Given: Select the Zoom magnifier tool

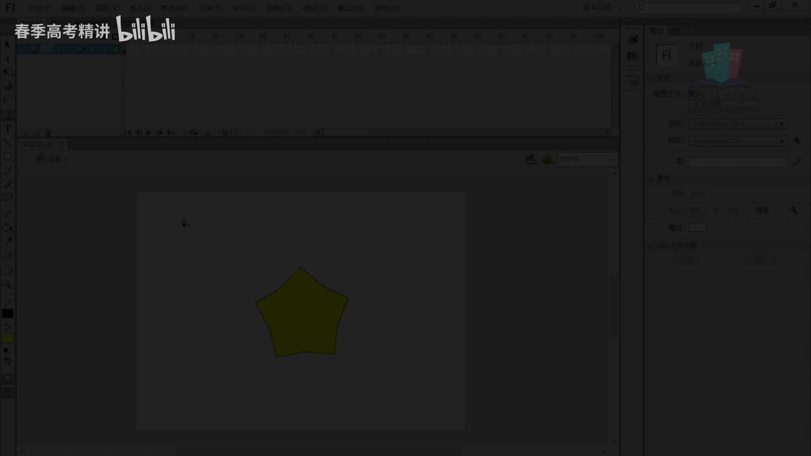Looking at the screenshot, I should coord(8,285).
